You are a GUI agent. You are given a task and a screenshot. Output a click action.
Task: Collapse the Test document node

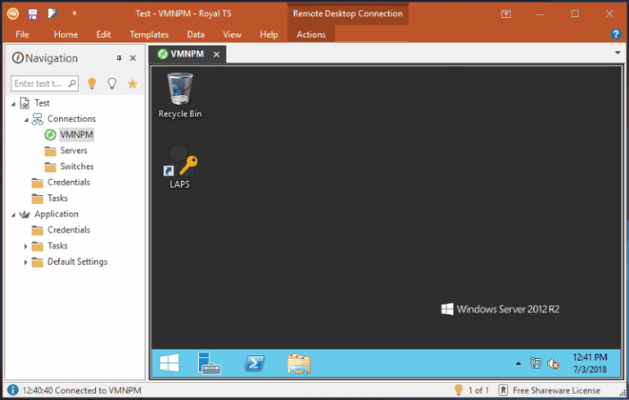click(13, 104)
